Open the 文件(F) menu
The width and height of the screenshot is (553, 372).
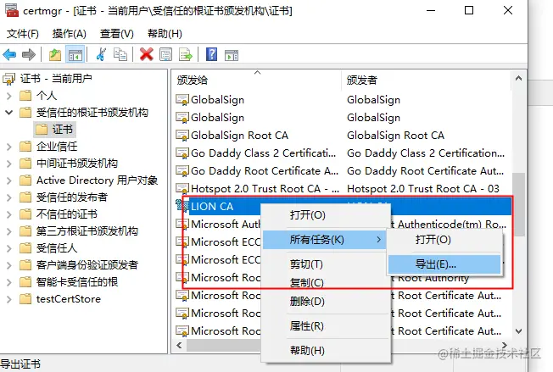click(x=23, y=34)
